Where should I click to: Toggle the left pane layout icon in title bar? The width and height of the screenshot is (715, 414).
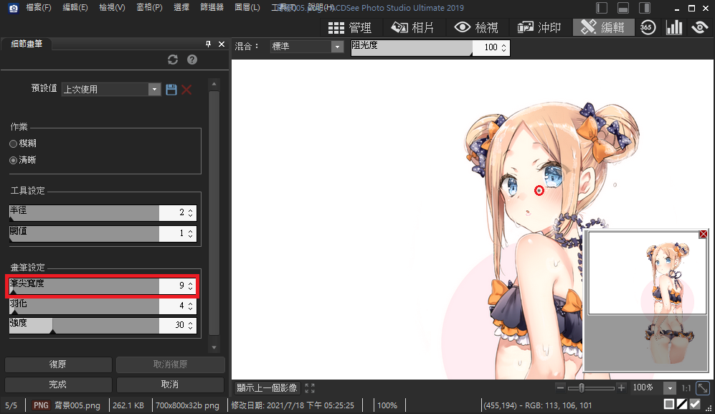pos(602,8)
